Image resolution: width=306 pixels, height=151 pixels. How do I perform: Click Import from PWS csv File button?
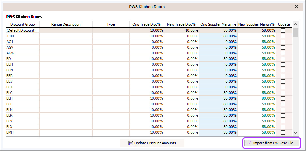pyautogui.click(x=271, y=143)
